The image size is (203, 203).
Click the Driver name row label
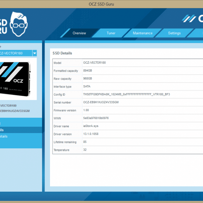[61, 126]
